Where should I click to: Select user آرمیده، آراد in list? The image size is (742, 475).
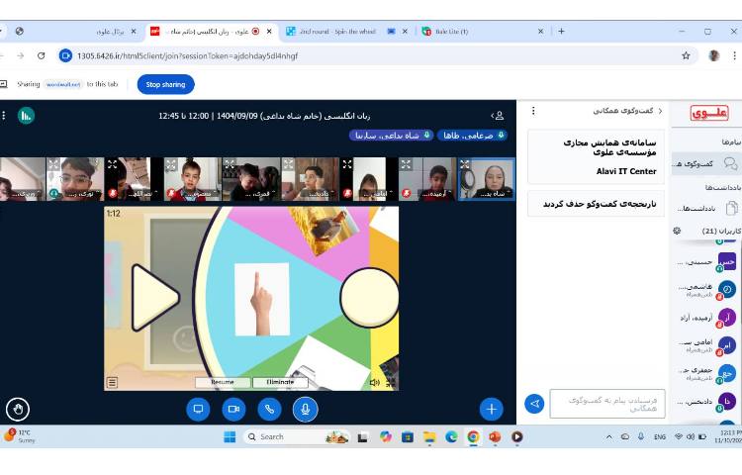click(707, 318)
